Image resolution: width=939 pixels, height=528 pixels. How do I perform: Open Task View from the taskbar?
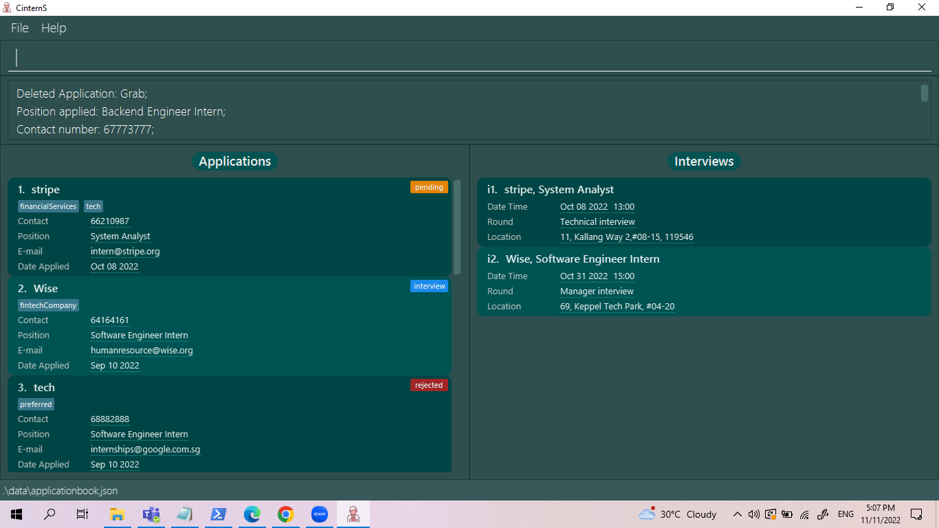tap(82, 514)
